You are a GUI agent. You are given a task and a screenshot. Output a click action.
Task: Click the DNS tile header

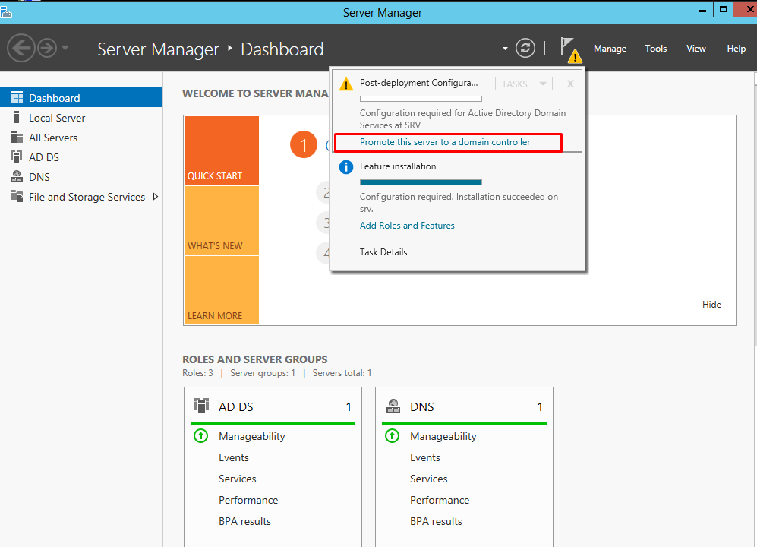(x=464, y=407)
